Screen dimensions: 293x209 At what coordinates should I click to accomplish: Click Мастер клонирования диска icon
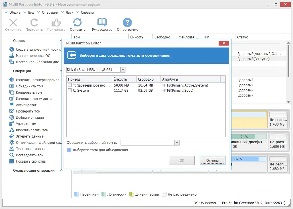(x=12, y=62)
